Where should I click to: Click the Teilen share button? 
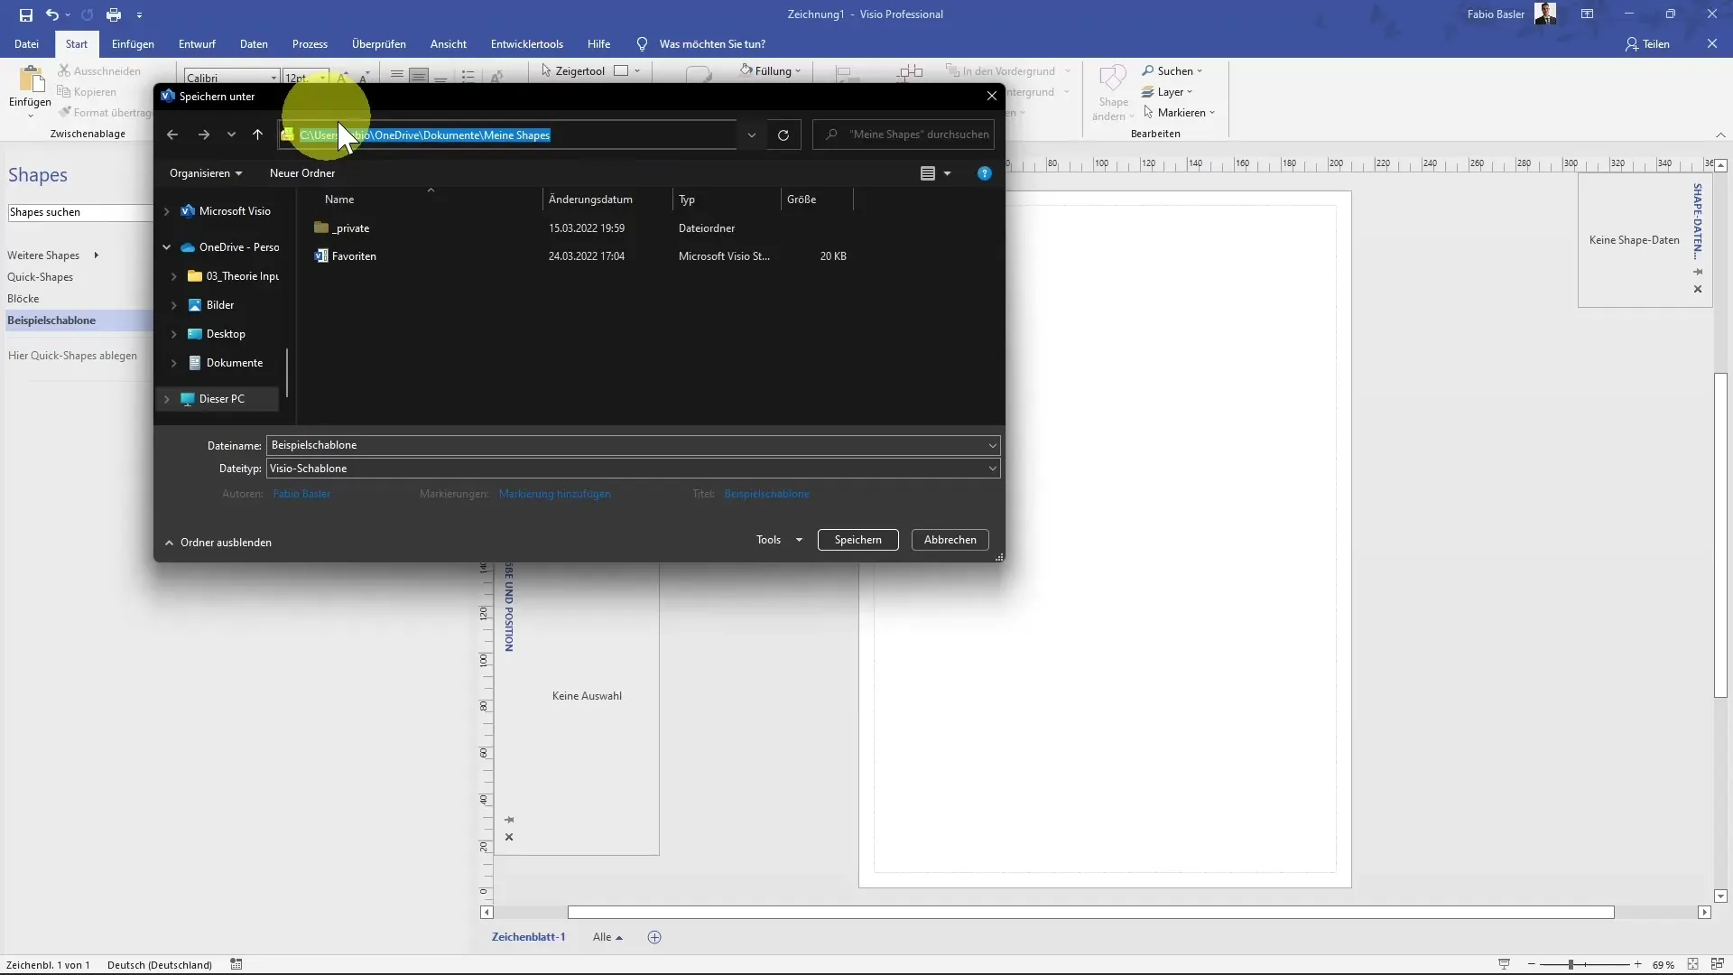tap(1647, 43)
